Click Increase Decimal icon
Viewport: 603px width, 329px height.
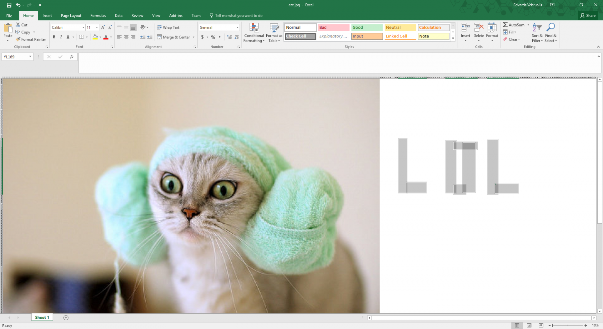pos(229,37)
